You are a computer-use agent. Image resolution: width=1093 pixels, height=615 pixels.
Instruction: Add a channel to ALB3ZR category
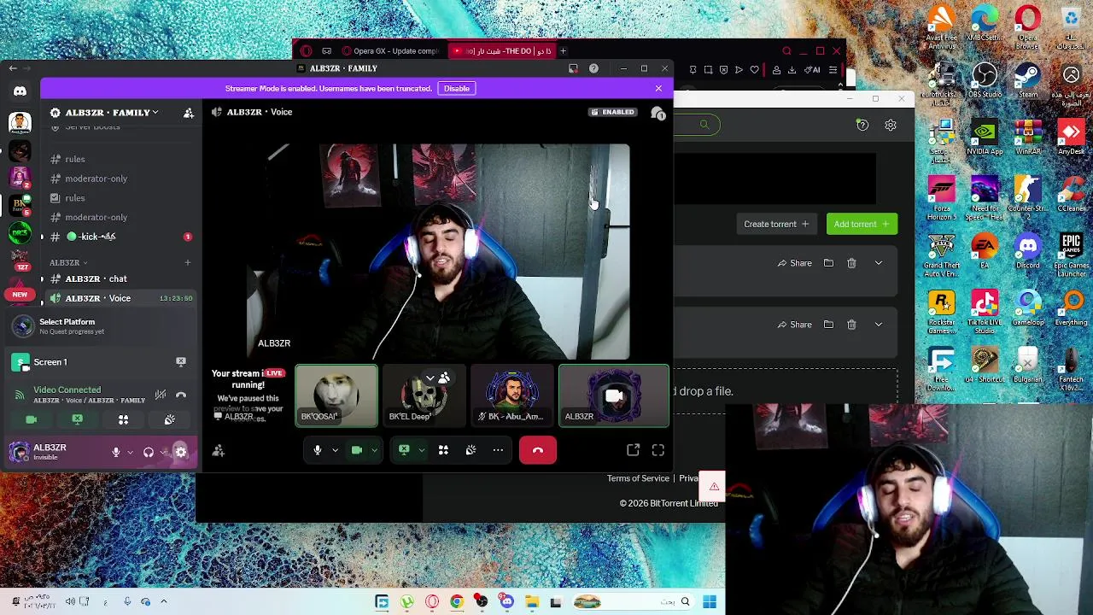tap(188, 262)
